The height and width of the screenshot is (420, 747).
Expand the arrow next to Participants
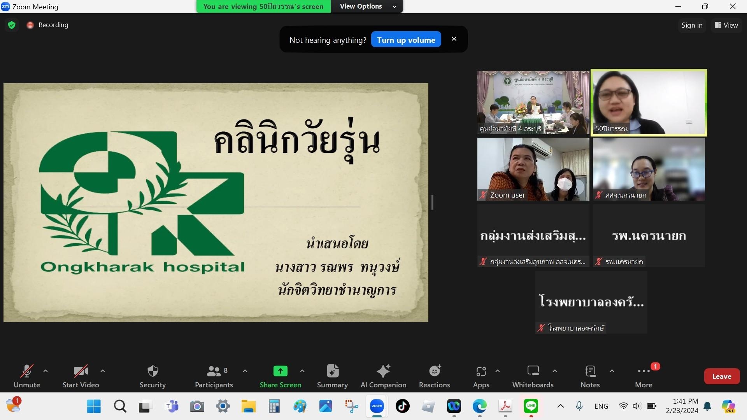(x=245, y=371)
